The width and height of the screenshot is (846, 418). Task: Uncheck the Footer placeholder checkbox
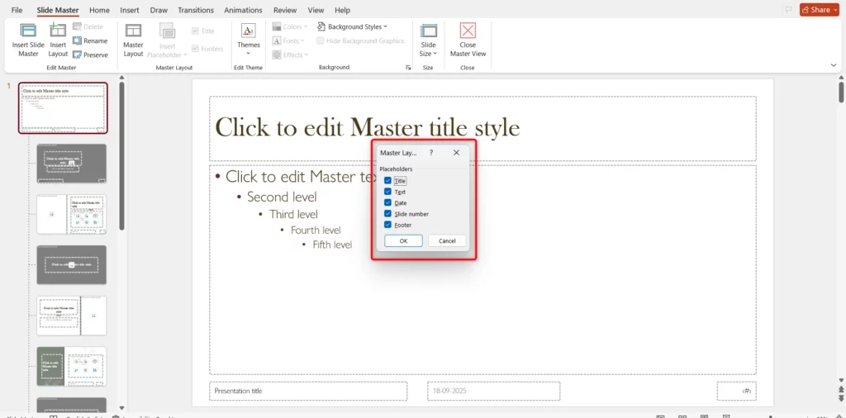coord(387,225)
